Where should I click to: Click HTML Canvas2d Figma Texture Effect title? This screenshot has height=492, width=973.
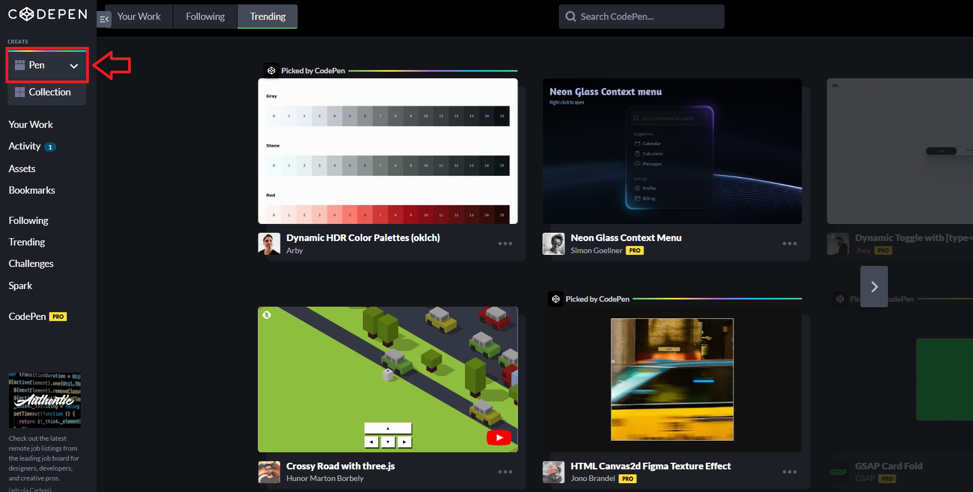coord(651,466)
